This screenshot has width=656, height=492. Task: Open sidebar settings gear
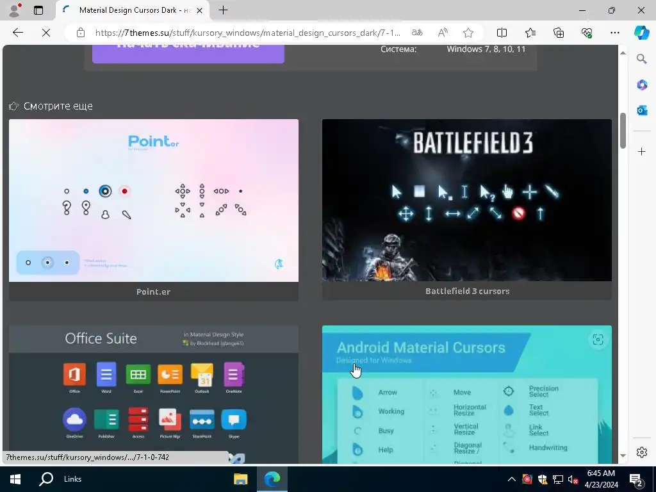[642, 452]
